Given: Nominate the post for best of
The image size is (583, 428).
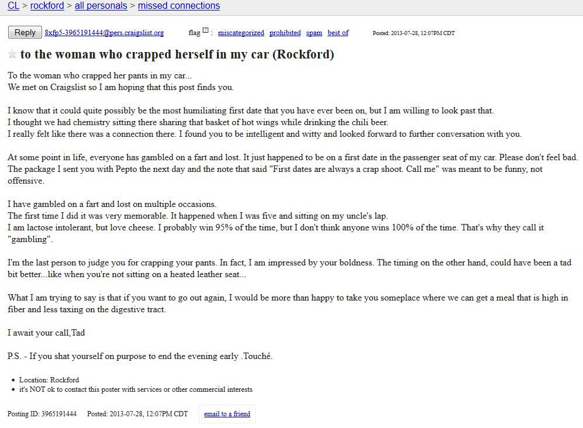Looking at the screenshot, I should coord(338,33).
